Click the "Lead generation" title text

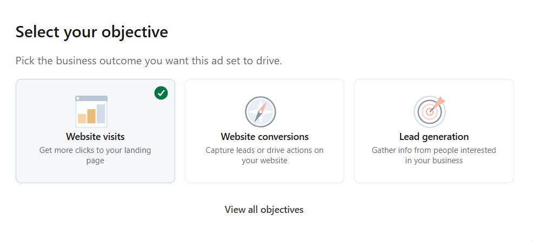click(434, 137)
